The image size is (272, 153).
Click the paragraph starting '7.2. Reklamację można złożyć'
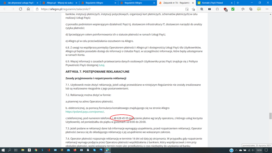pyautogui.click(x=88, y=95)
